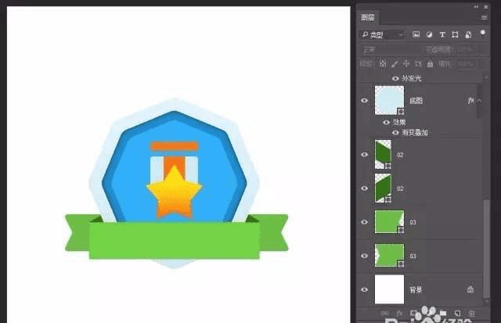This screenshot has height=323, width=501.
Task: Click light green 03 thumbnail with left notch
Action: [389, 256]
